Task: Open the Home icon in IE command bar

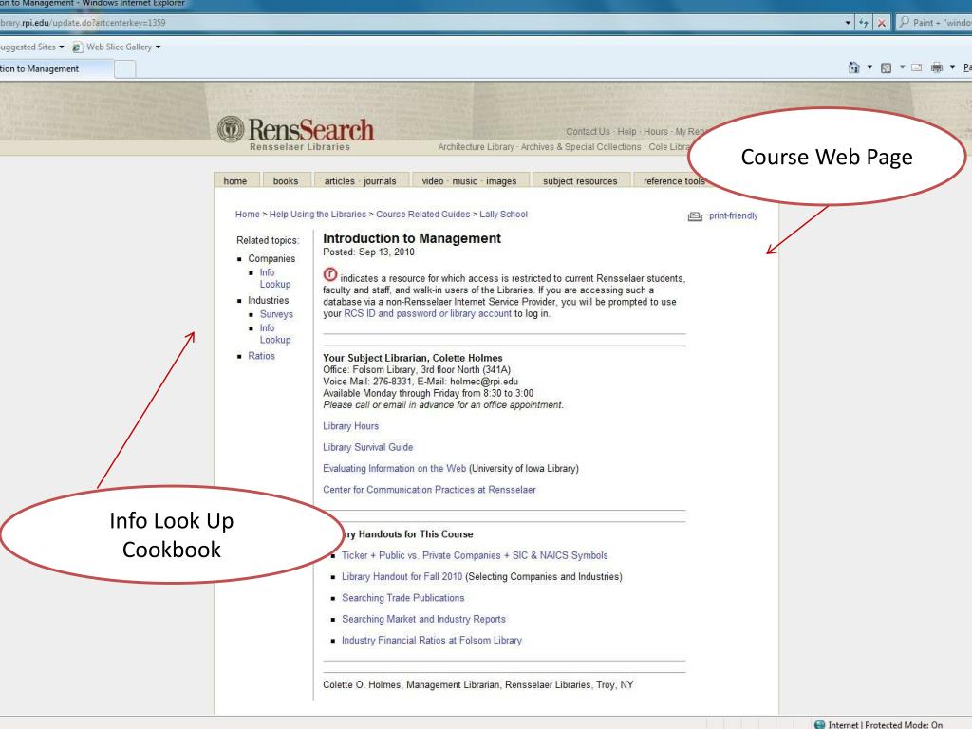Action: (x=853, y=67)
